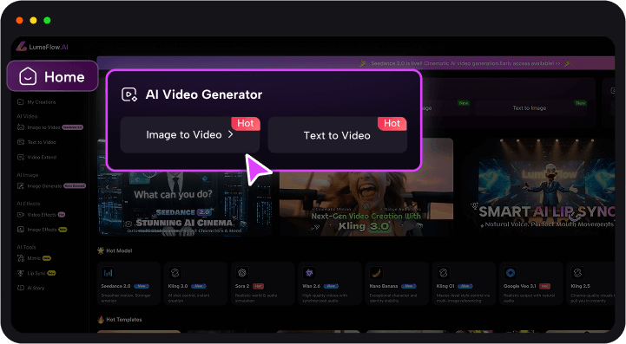Viewport: 626px width, 344px height.
Task: Select the Google Veo 3.1 model card
Action: click(x=531, y=283)
